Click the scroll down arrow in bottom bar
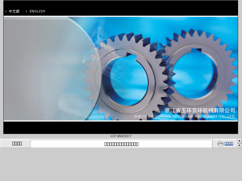This screenshot has height=181, width=242. pos(239,145)
